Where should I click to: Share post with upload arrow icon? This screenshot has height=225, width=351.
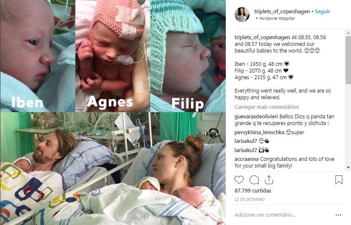click(269, 180)
